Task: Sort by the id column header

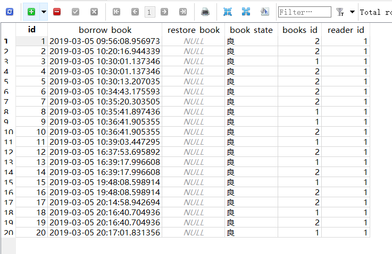Action: [32, 30]
